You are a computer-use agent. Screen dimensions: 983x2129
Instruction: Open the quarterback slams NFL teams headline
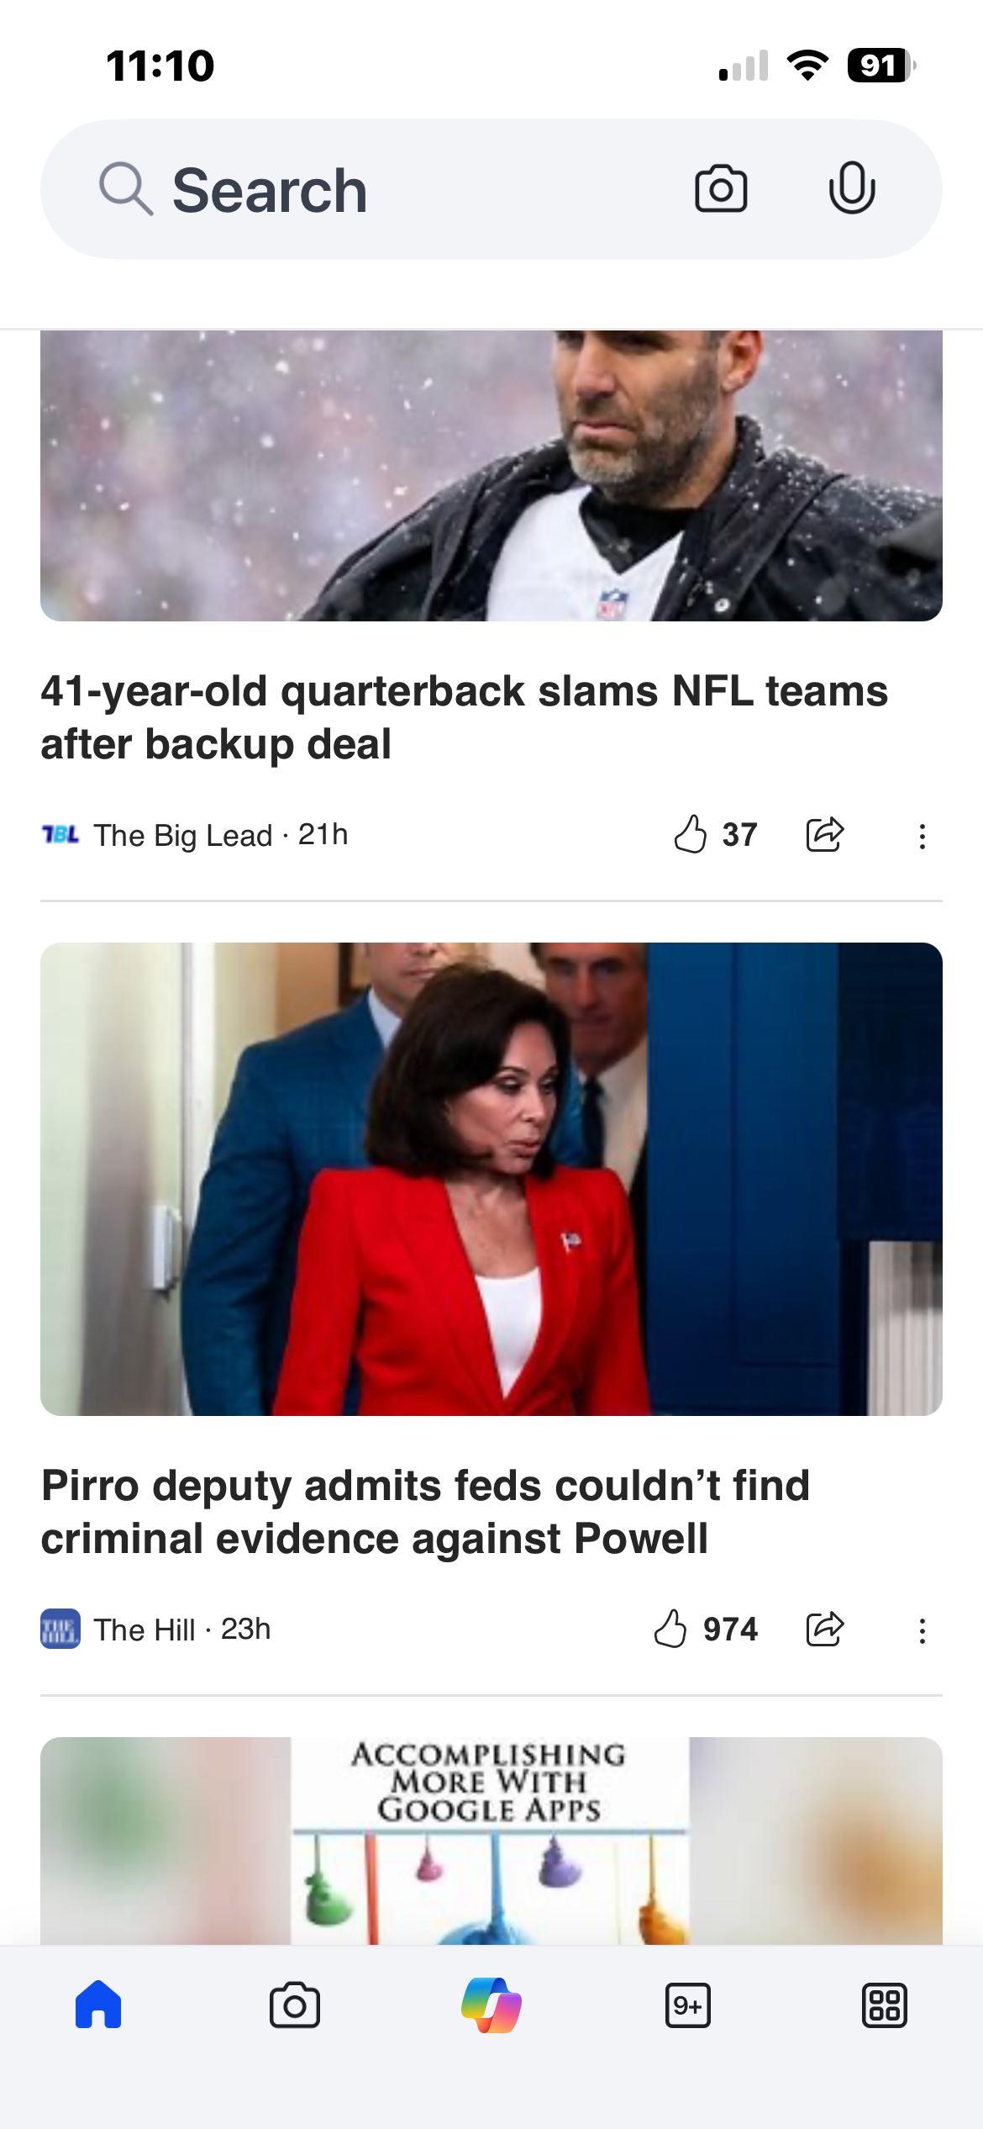[464, 717]
